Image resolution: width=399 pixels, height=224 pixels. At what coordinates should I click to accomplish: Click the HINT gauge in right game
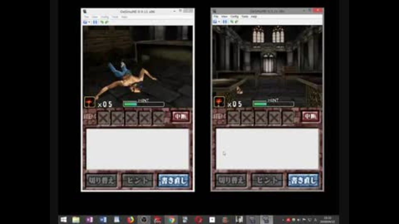(x=273, y=104)
